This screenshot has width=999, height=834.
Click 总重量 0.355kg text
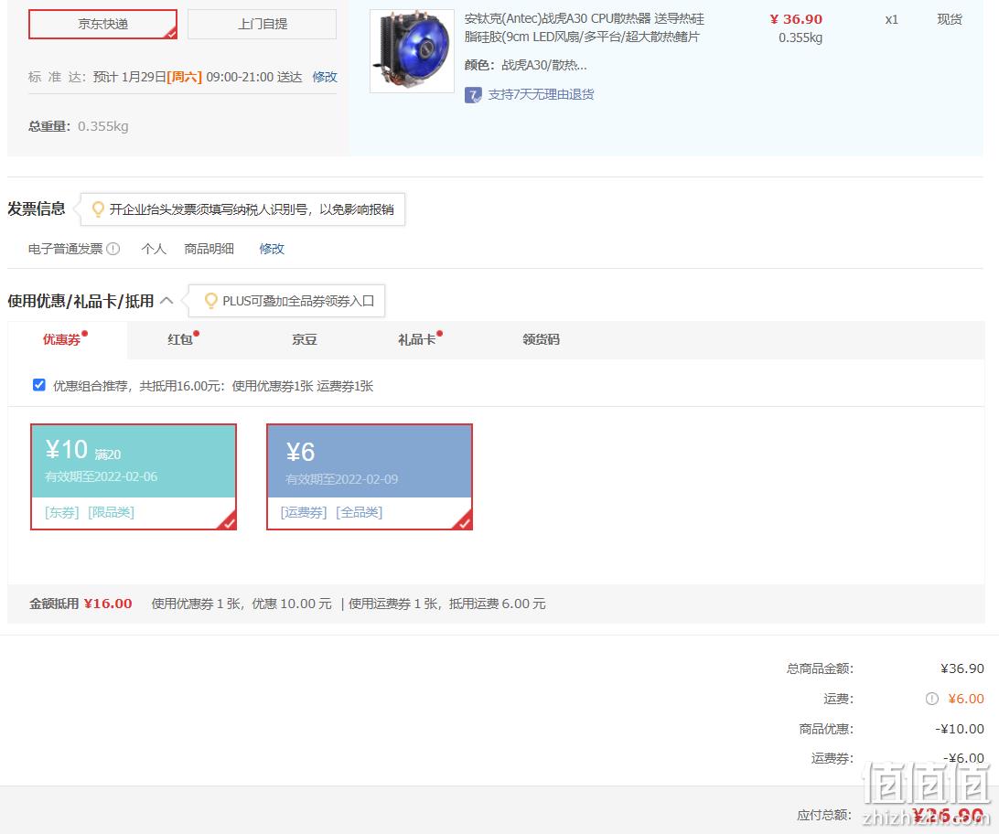tap(79, 126)
